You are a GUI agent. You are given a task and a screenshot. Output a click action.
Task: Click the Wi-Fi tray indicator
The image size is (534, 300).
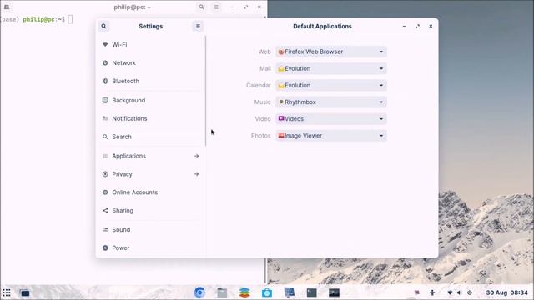[x=450, y=292]
